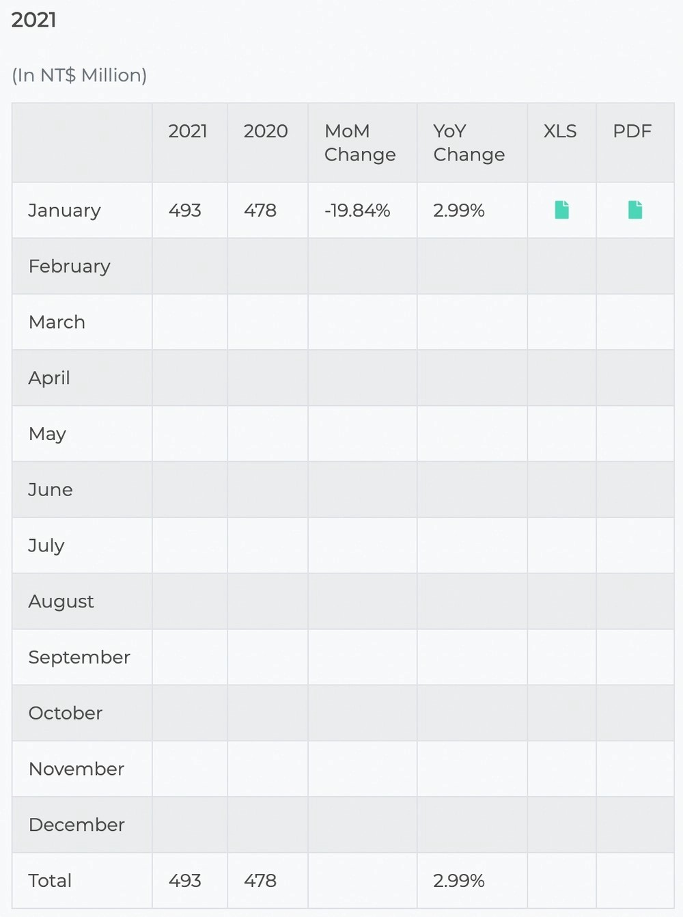Viewport: 683px width, 917px height.
Task: Select the September row label
Action: point(79,657)
